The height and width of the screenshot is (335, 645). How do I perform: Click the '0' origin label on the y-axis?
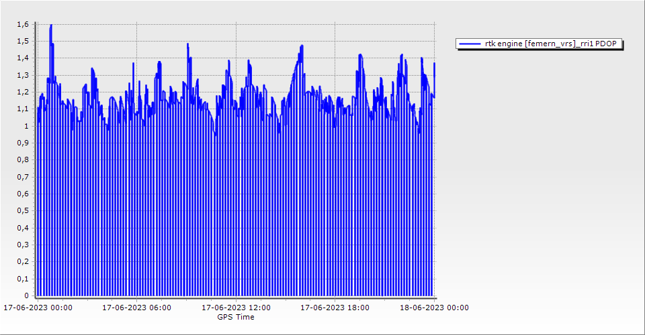(x=26, y=295)
